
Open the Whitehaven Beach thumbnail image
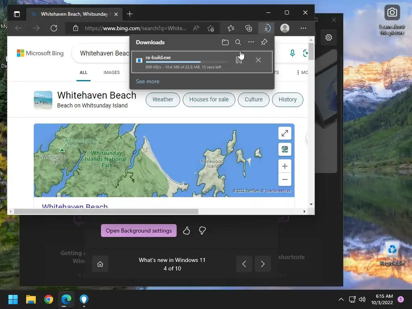pos(43,100)
